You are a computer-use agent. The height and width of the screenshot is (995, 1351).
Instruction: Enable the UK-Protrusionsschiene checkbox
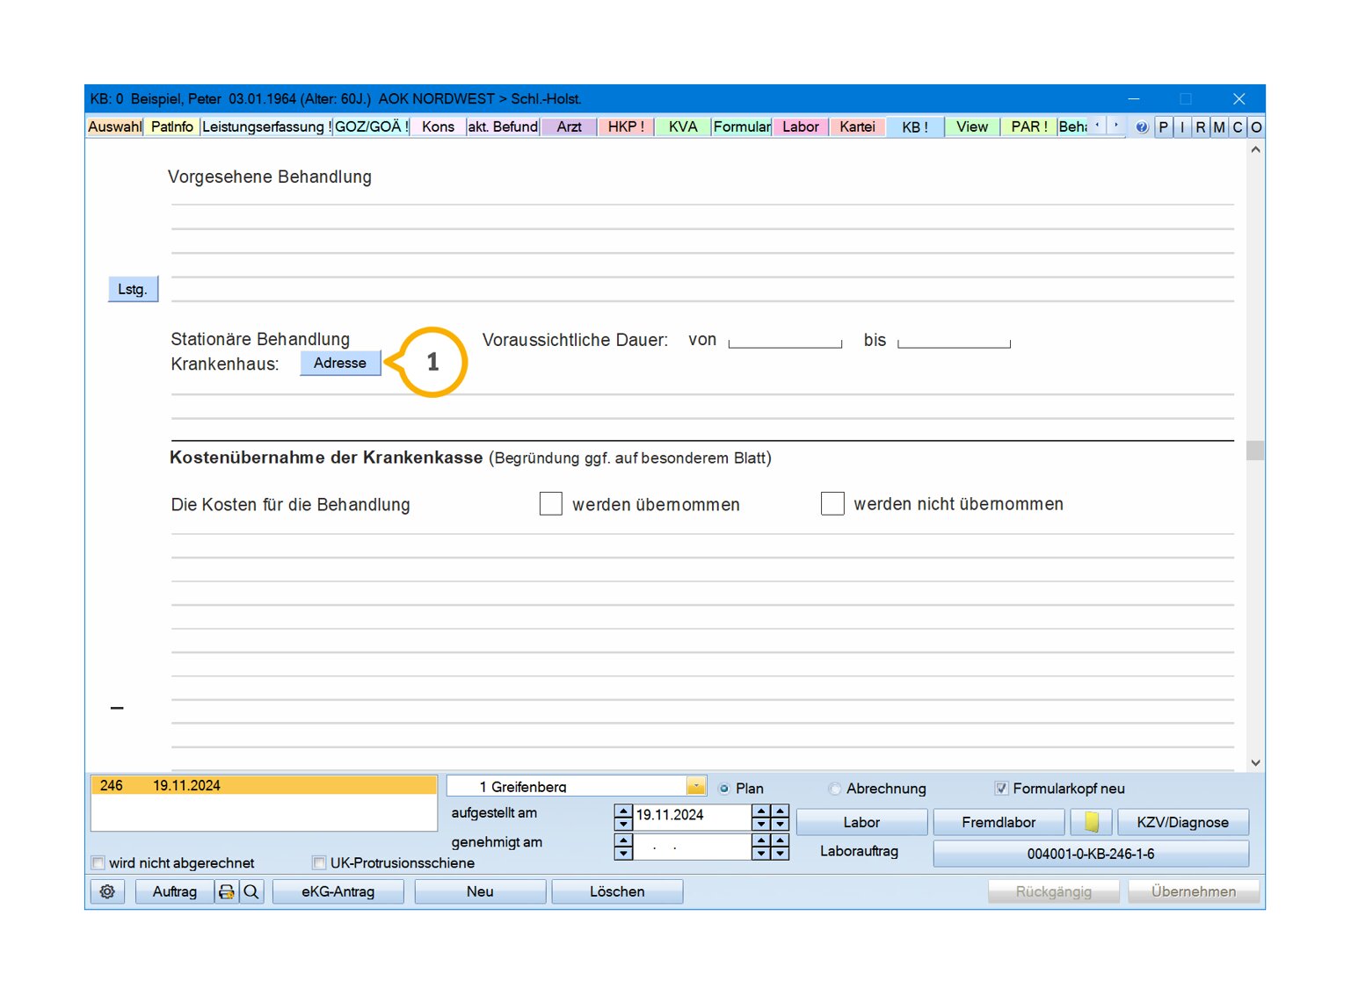(319, 862)
